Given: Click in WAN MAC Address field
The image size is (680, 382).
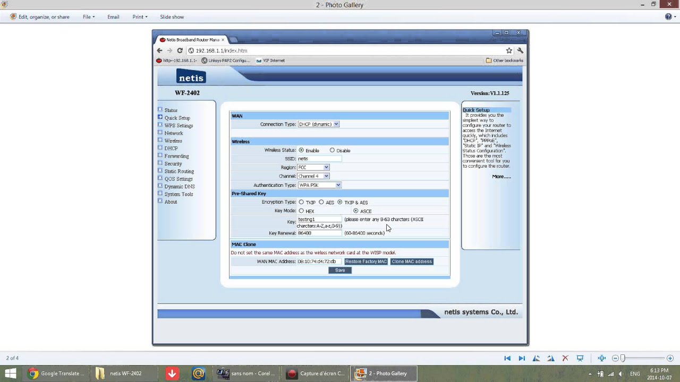Looking at the screenshot, I should pyautogui.click(x=319, y=262).
